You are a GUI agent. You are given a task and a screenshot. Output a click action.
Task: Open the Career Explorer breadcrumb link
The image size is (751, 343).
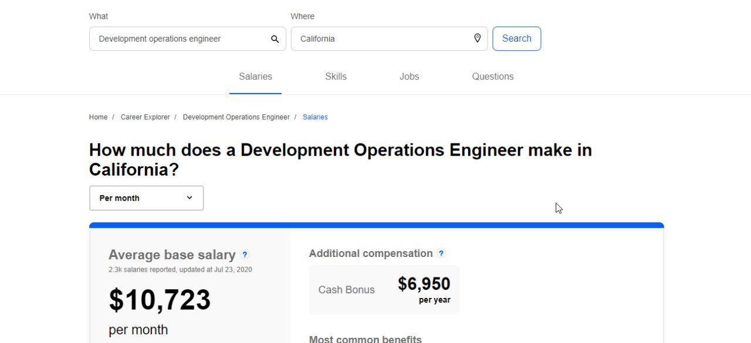[145, 117]
